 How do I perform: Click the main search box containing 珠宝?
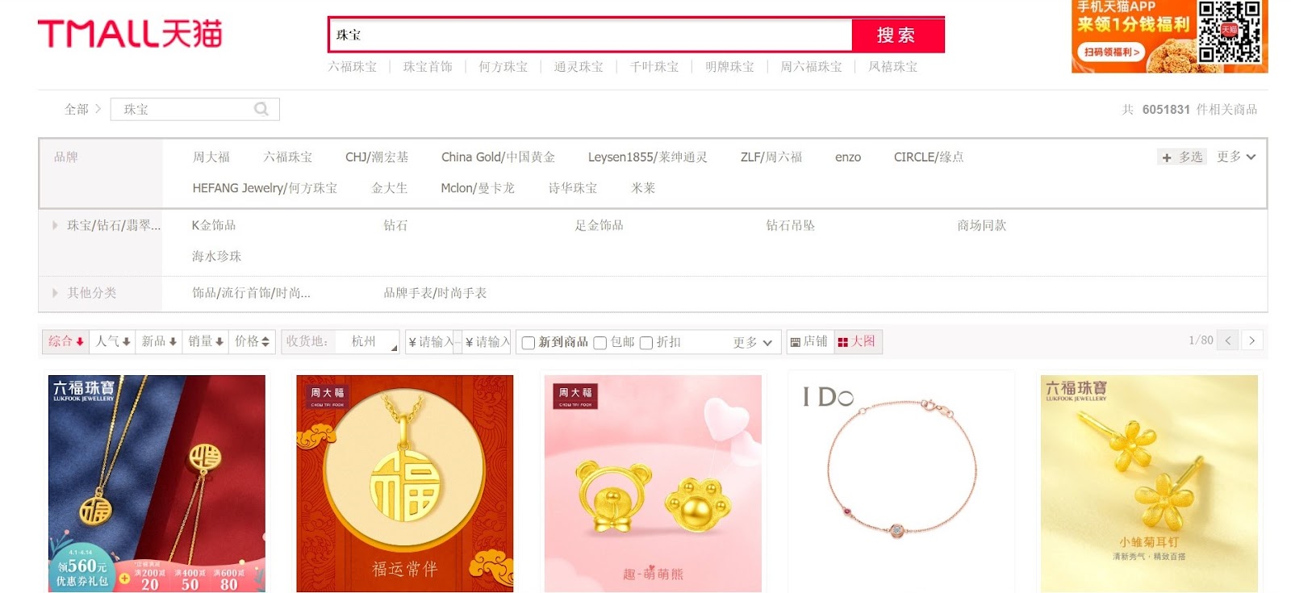591,35
